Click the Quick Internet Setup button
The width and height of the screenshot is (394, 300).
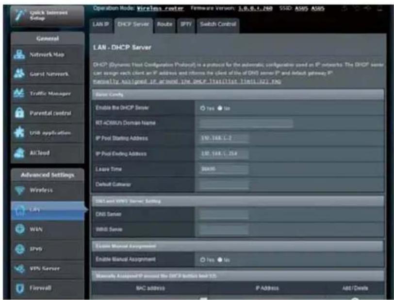coord(48,16)
